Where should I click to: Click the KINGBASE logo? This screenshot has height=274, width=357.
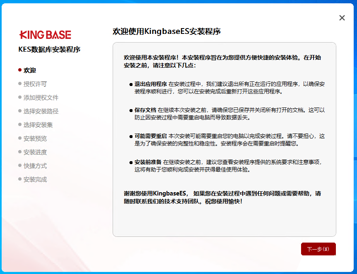[x=45, y=35]
